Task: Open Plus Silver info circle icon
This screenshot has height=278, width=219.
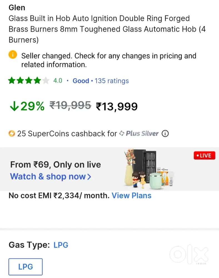Action: [x=165, y=134]
